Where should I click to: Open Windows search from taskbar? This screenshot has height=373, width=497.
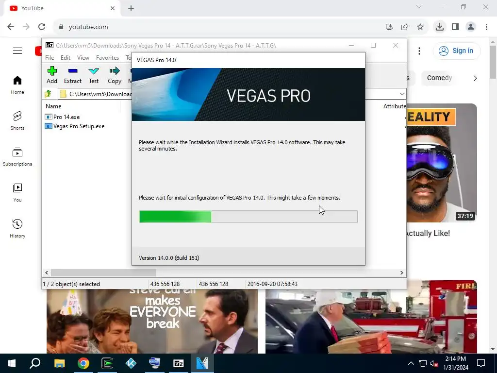pos(35,363)
